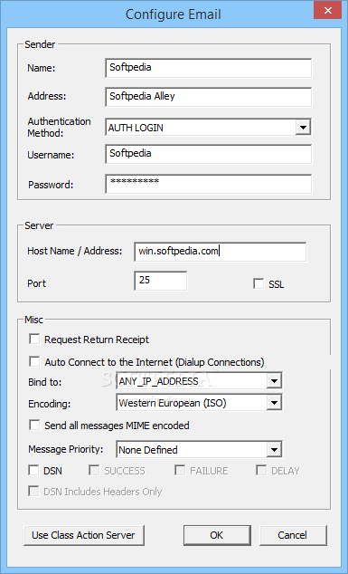Tick the DSN checkbox

(x=34, y=471)
